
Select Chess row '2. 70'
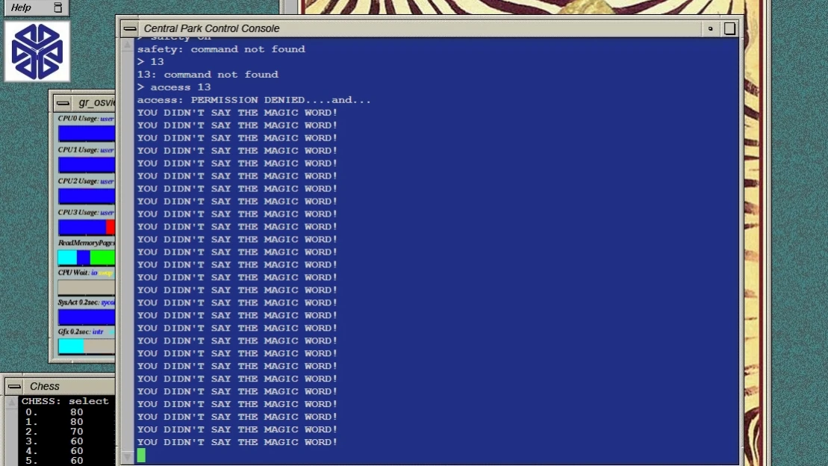point(55,432)
